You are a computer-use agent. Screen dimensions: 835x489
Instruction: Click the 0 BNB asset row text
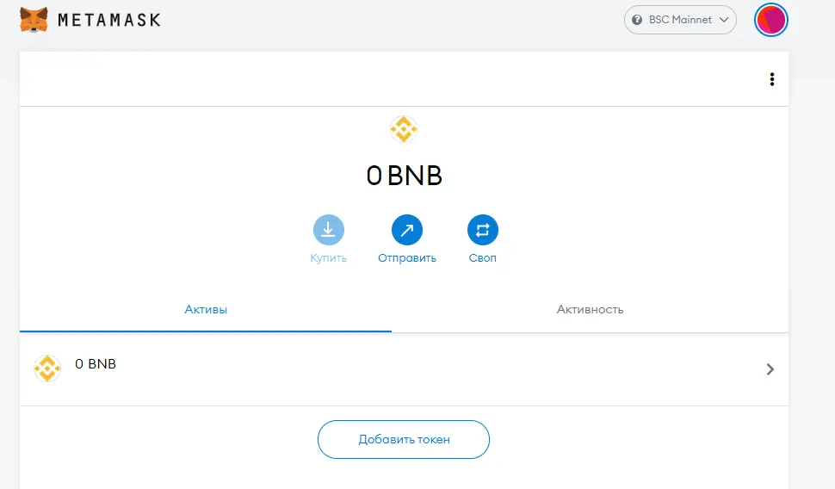pos(96,364)
